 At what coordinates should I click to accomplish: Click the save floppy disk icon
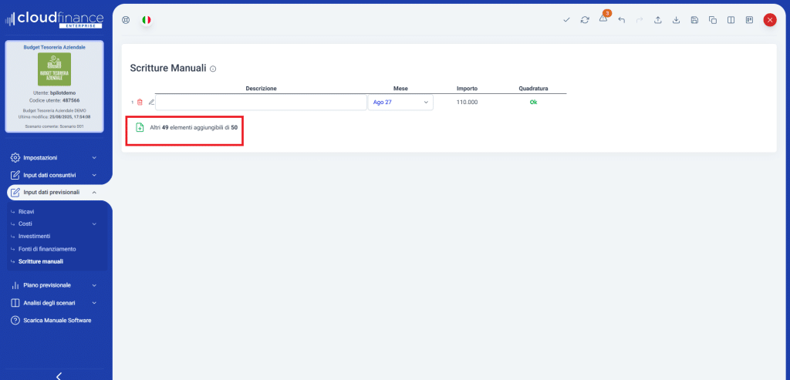tap(694, 20)
